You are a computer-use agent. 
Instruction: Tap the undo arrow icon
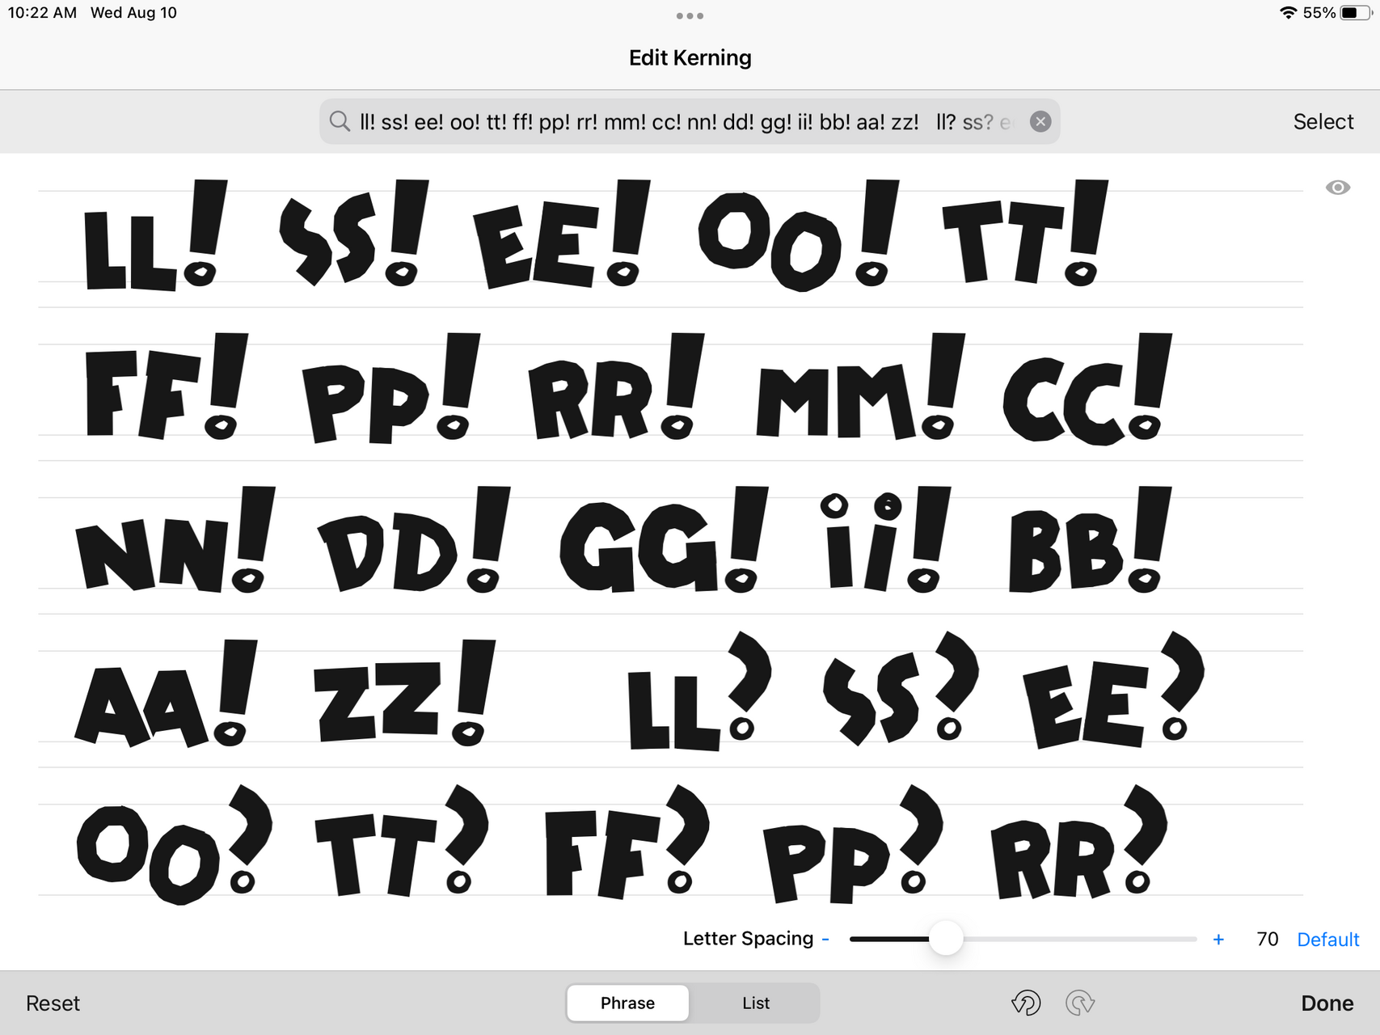(x=1026, y=1003)
